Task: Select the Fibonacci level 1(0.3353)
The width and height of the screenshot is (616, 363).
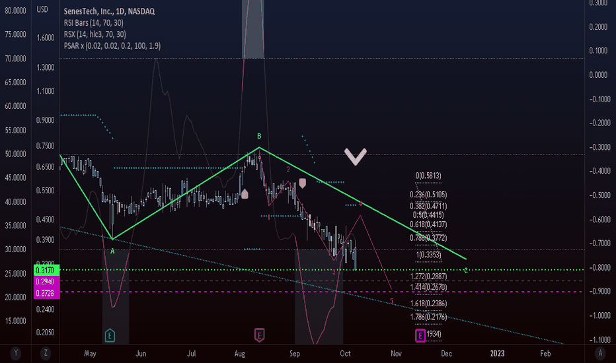Action: pos(428,255)
